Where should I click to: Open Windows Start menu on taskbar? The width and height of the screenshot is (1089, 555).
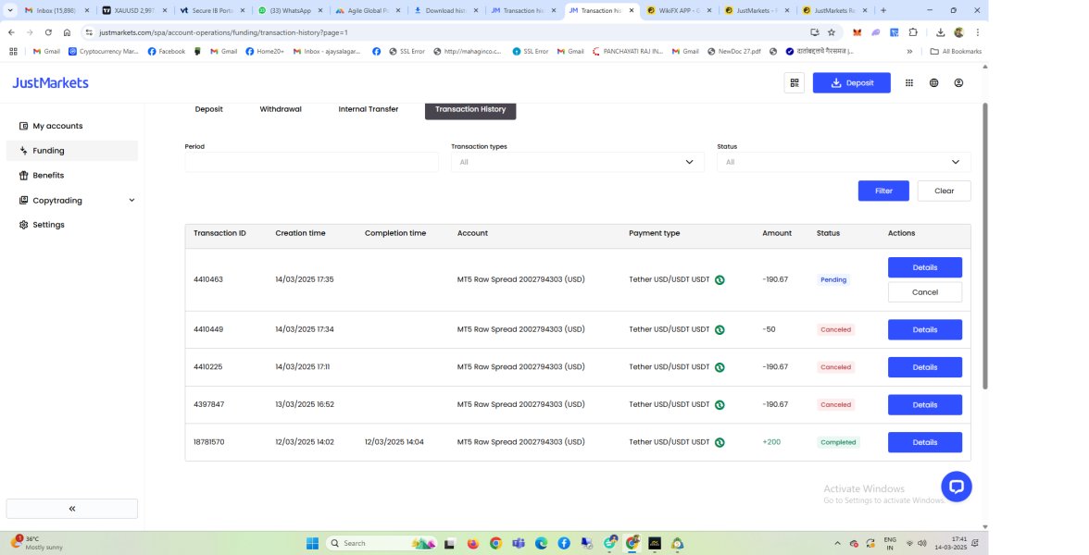point(311,543)
